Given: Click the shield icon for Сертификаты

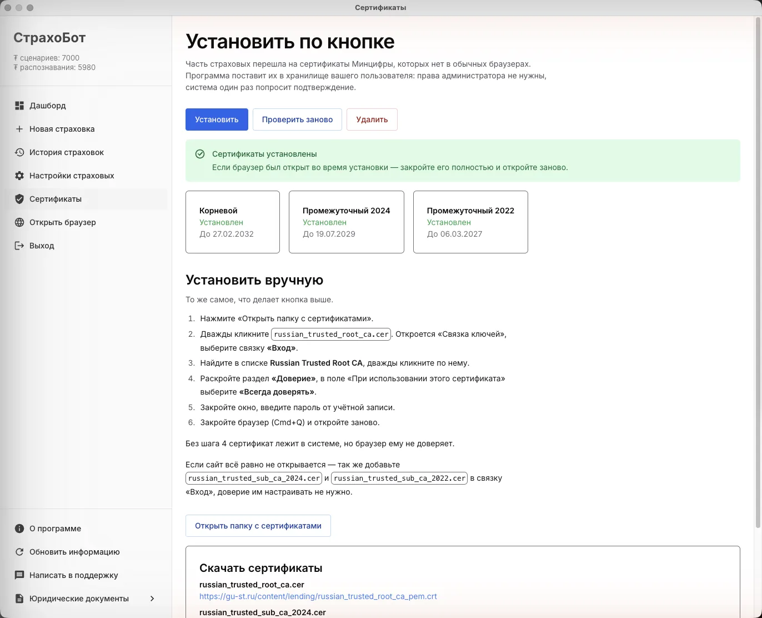Looking at the screenshot, I should 19,199.
